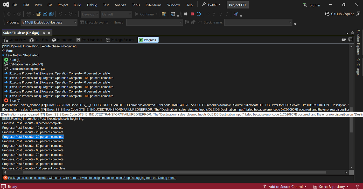This screenshot has width=363, height=189.
Task: Click the Navigate Backward icon
Action: pyautogui.click(x=9, y=14)
